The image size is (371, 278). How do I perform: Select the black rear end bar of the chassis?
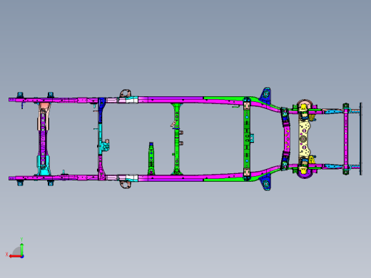point(361,139)
